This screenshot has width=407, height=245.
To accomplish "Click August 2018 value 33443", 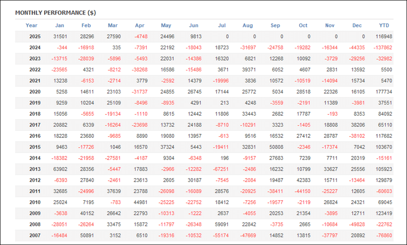I will pyautogui.click(x=249, y=114).
